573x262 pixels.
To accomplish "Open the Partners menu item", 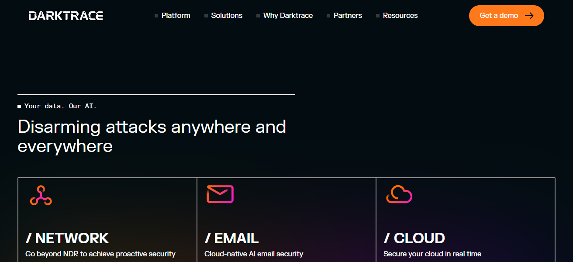I will tap(348, 16).
